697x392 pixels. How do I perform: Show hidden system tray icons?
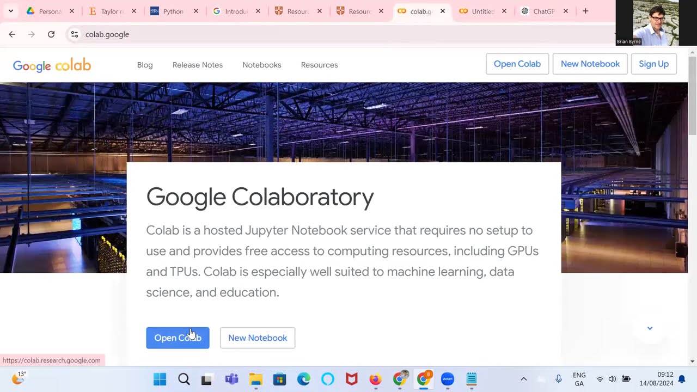click(x=524, y=379)
